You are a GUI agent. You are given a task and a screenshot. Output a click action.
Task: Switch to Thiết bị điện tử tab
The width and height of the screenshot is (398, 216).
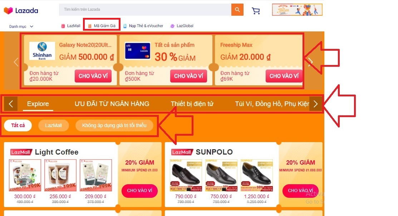192,104
